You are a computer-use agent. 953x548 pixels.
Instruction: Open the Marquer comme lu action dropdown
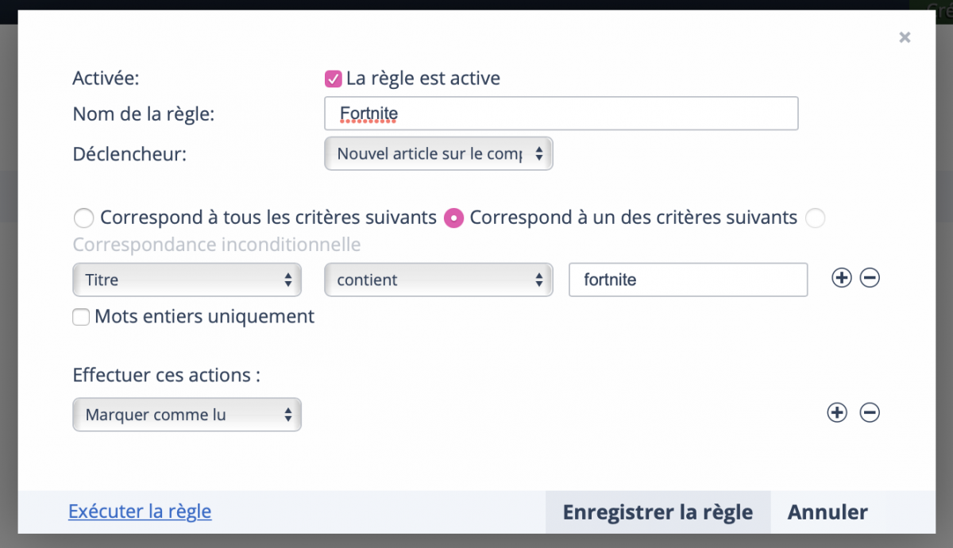187,415
